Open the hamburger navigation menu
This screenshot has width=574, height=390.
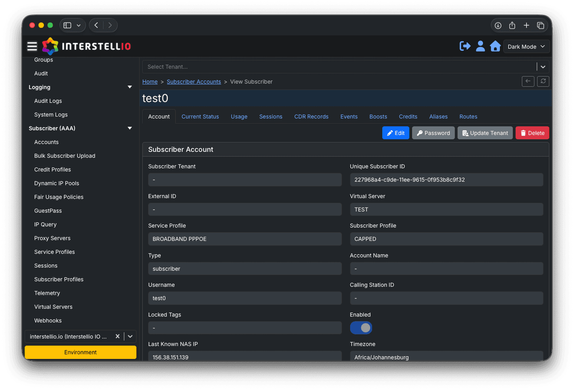pos(32,46)
